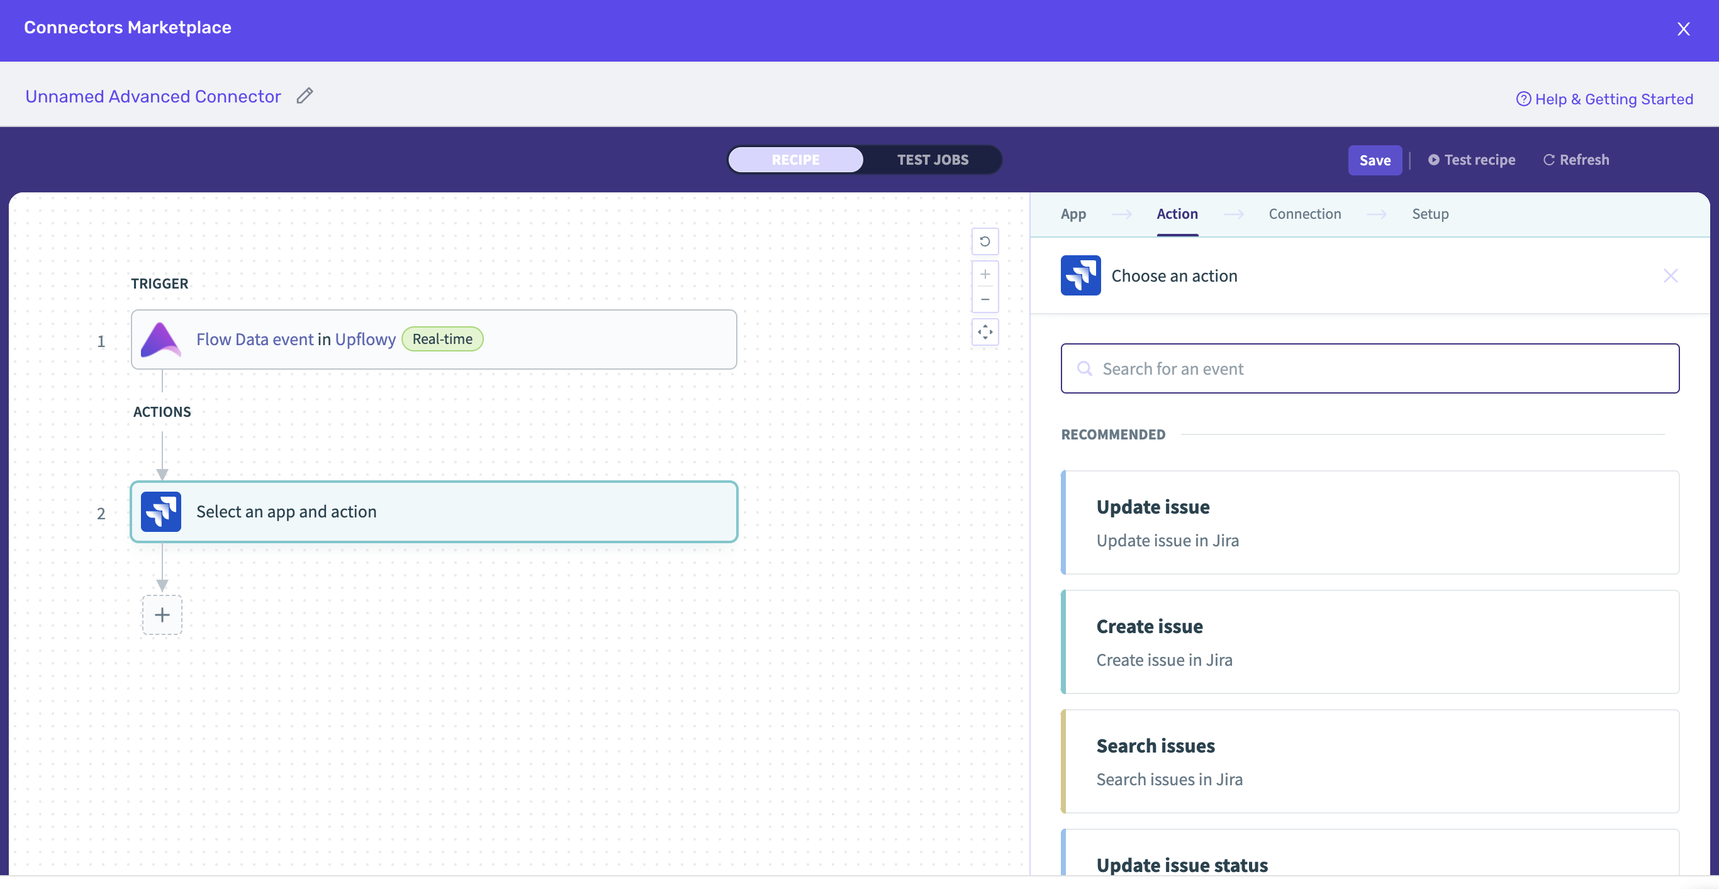Select step 2 'Select an app and action'

[x=434, y=512]
